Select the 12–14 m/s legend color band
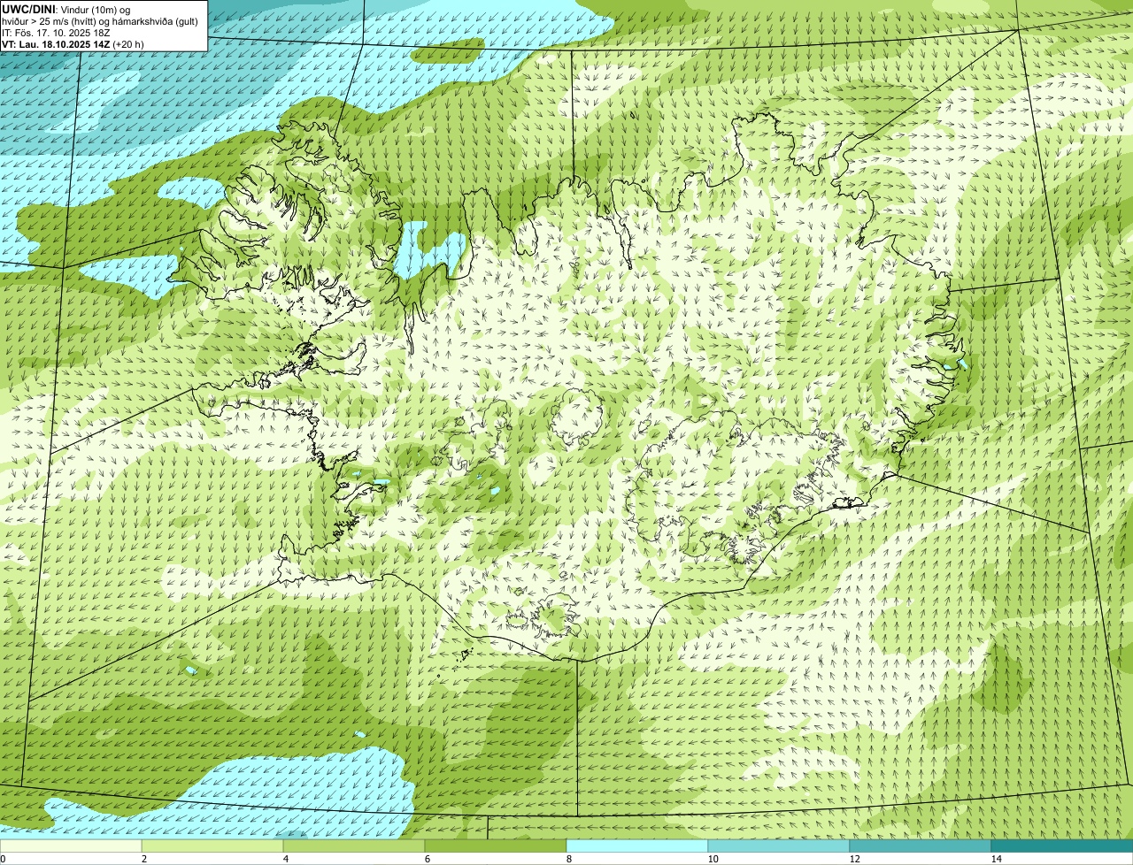 point(921,846)
